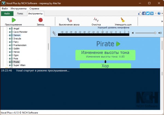This screenshot has height=115, width=164.
Task: Select the Angel voice
Action: tap(16, 29)
